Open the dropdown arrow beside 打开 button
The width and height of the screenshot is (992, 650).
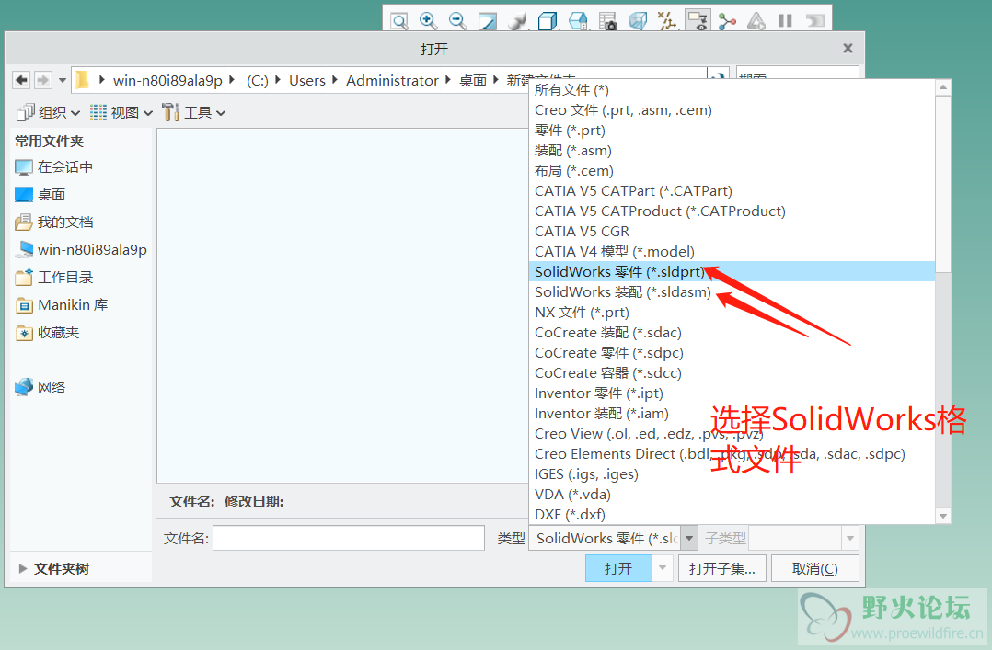pos(662,568)
